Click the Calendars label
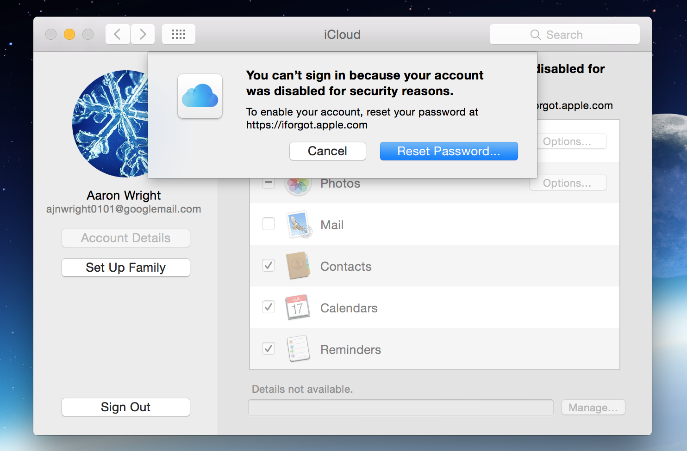 [x=349, y=308]
